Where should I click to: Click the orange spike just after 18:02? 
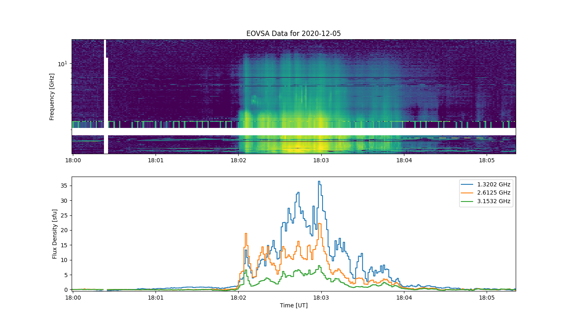tap(246, 234)
